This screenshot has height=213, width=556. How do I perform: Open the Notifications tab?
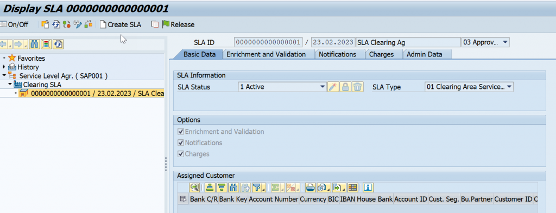(337, 55)
